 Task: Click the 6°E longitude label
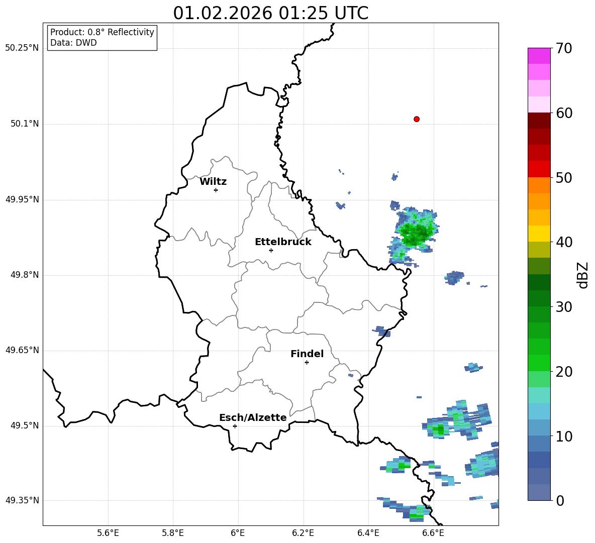pyautogui.click(x=238, y=533)
